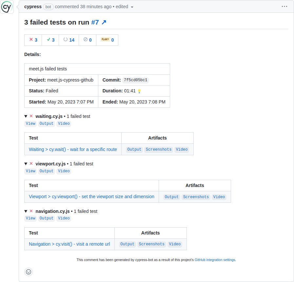Select the 'Ended: May 20, 2023 7:08 PM' cell
Viewport: 294px width, 282px height.
pos(134,102)
